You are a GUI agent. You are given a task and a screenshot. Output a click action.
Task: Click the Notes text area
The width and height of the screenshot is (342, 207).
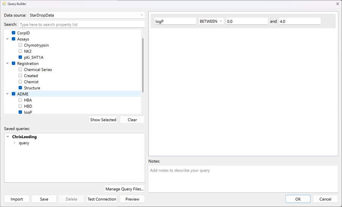243,179
